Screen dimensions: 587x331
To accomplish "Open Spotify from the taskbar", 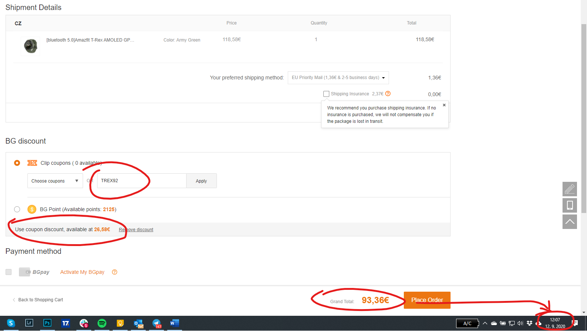I will click(x=102, y=323).
